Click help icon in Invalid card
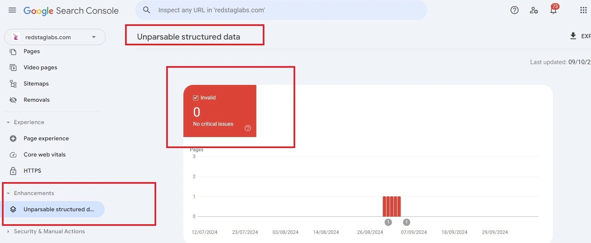 [248, 128]
